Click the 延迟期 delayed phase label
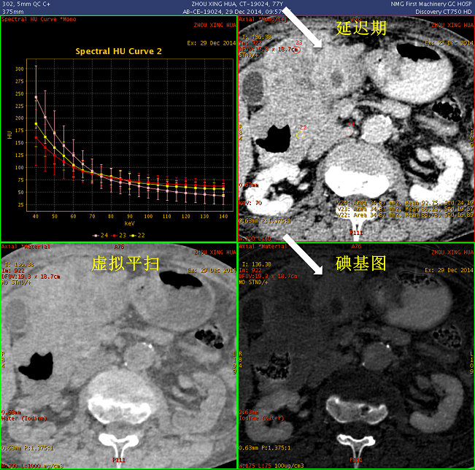475x470 pixels. (360, 29)
